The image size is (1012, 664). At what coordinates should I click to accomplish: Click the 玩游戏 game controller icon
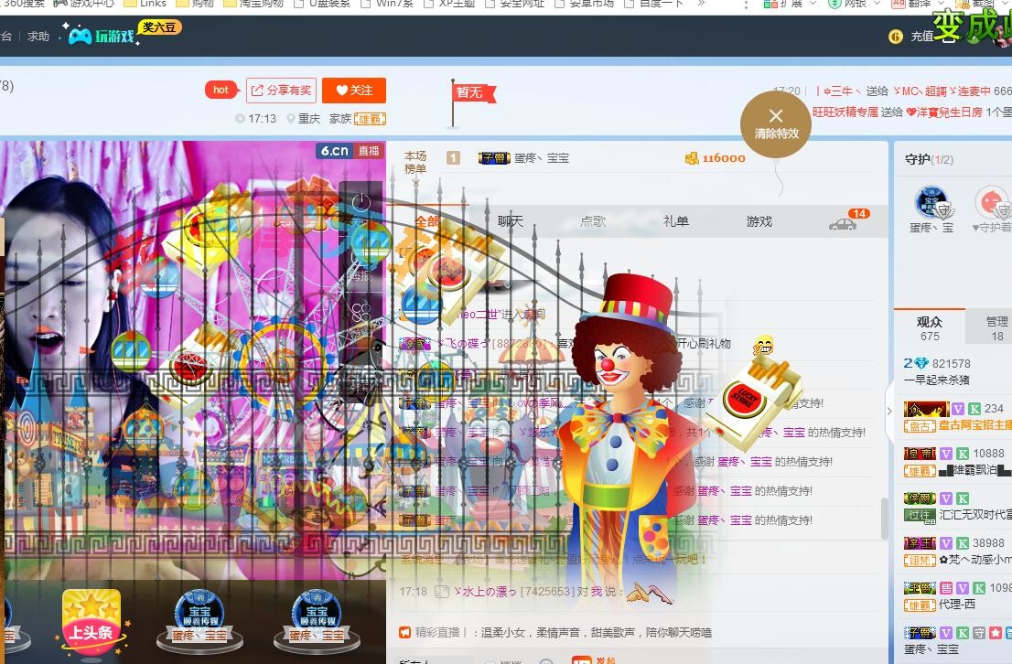[x=81, y=37]
